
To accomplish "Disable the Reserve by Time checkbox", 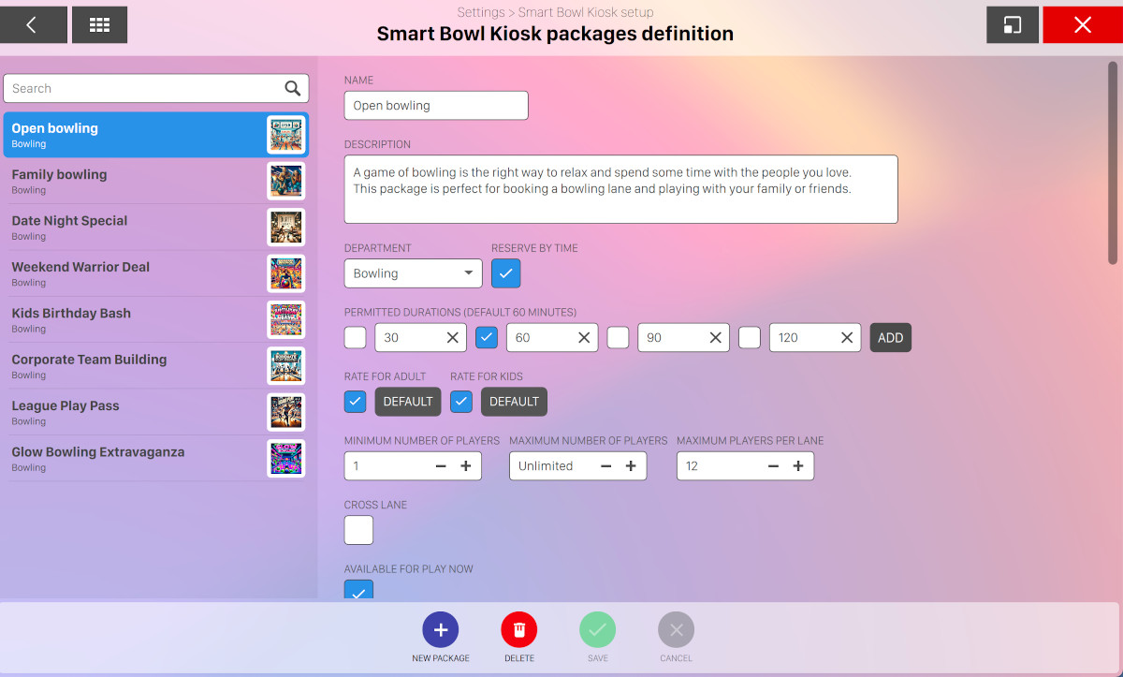I will click(505, 273).
